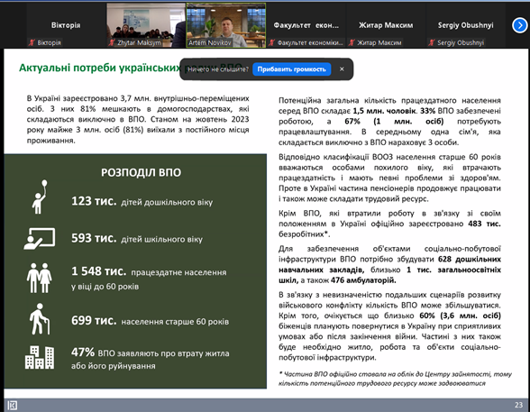The width and height of the screenshot is (530, 412).
Task: Click the logo icon in slide footer
Action: tap(13, 406)
